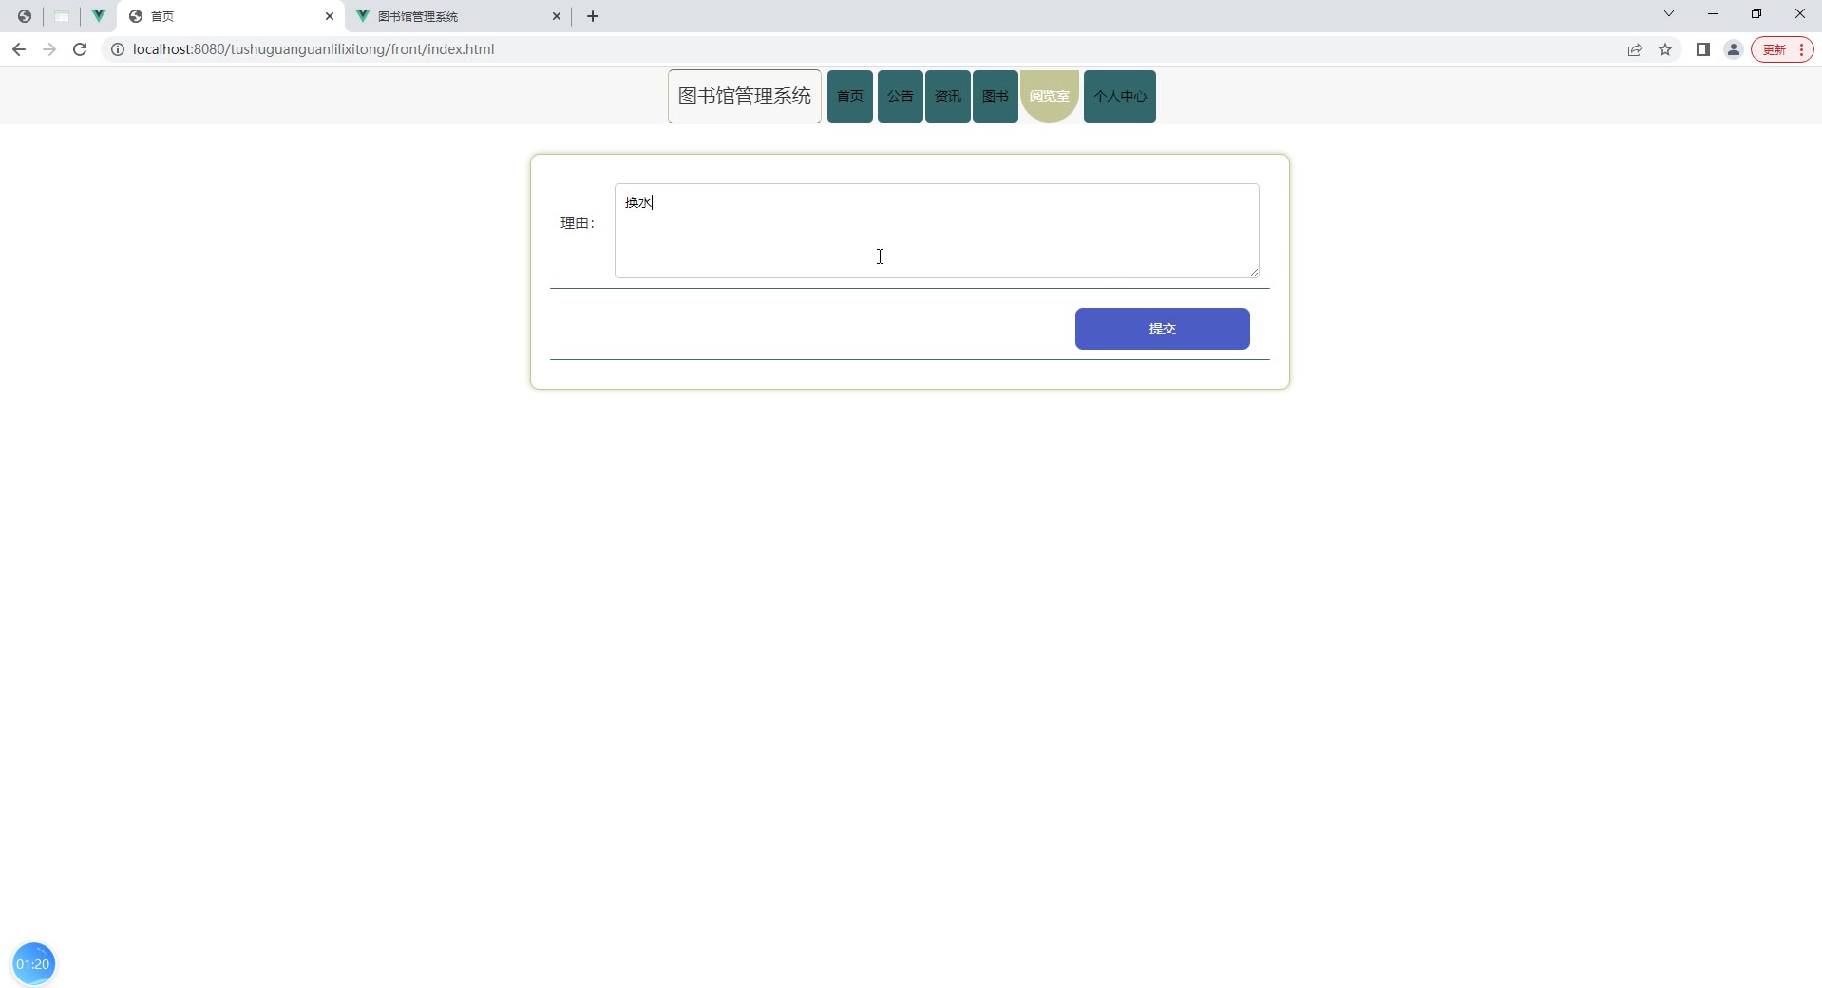This screenshot has height=988, width=1822.
Task: Click the browser back arrow
Action: 19,49
